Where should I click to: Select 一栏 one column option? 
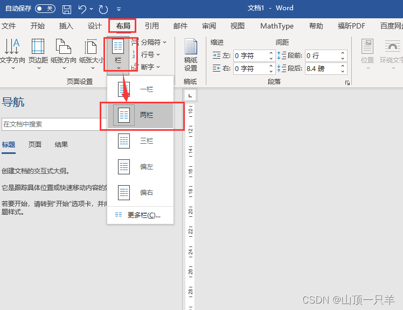click(x=140, y=89)
